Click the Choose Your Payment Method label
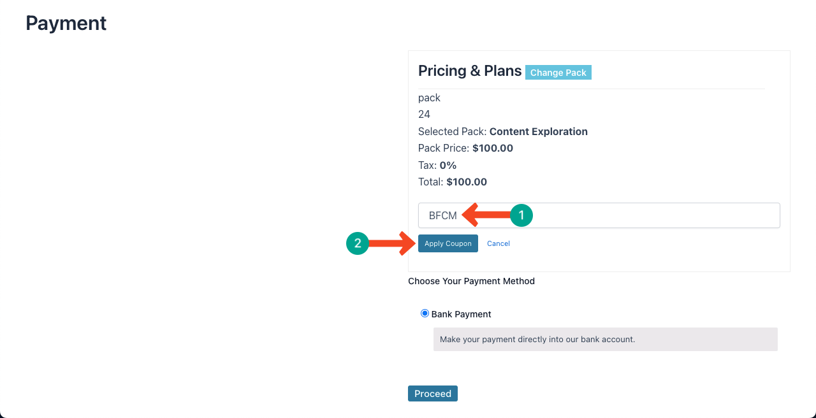 click(472, 281)
